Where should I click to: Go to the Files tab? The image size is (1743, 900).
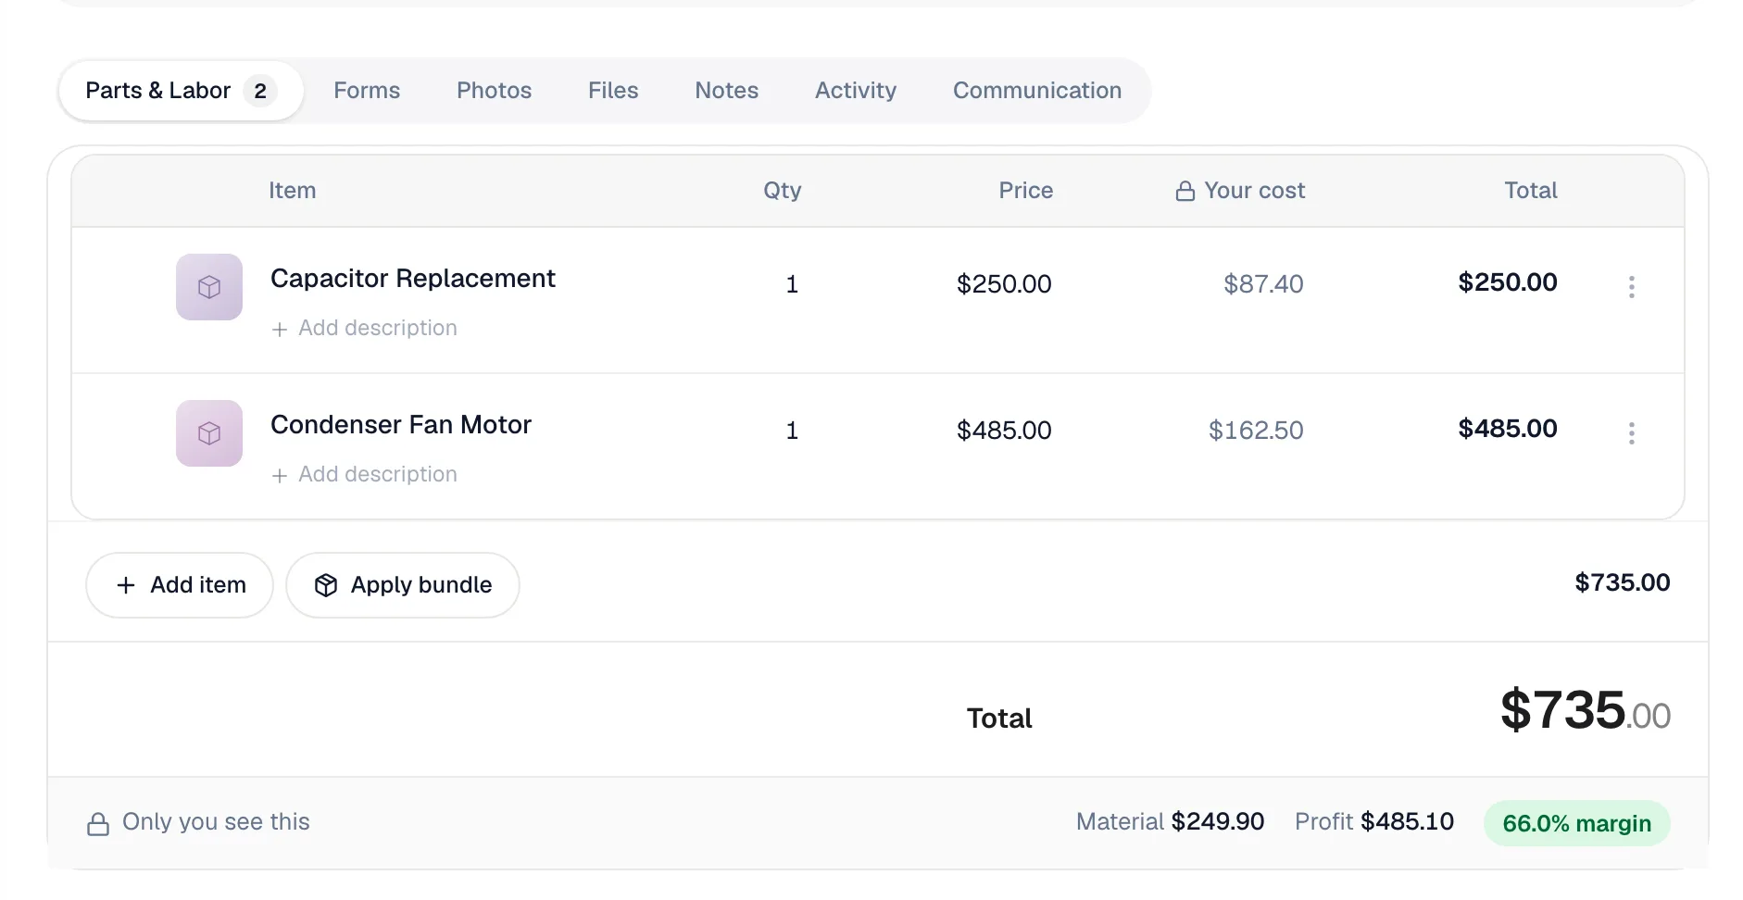click(613, 91)
